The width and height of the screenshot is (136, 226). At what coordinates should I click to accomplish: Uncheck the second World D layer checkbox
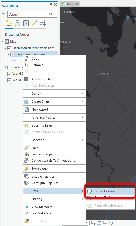[9, 80]
